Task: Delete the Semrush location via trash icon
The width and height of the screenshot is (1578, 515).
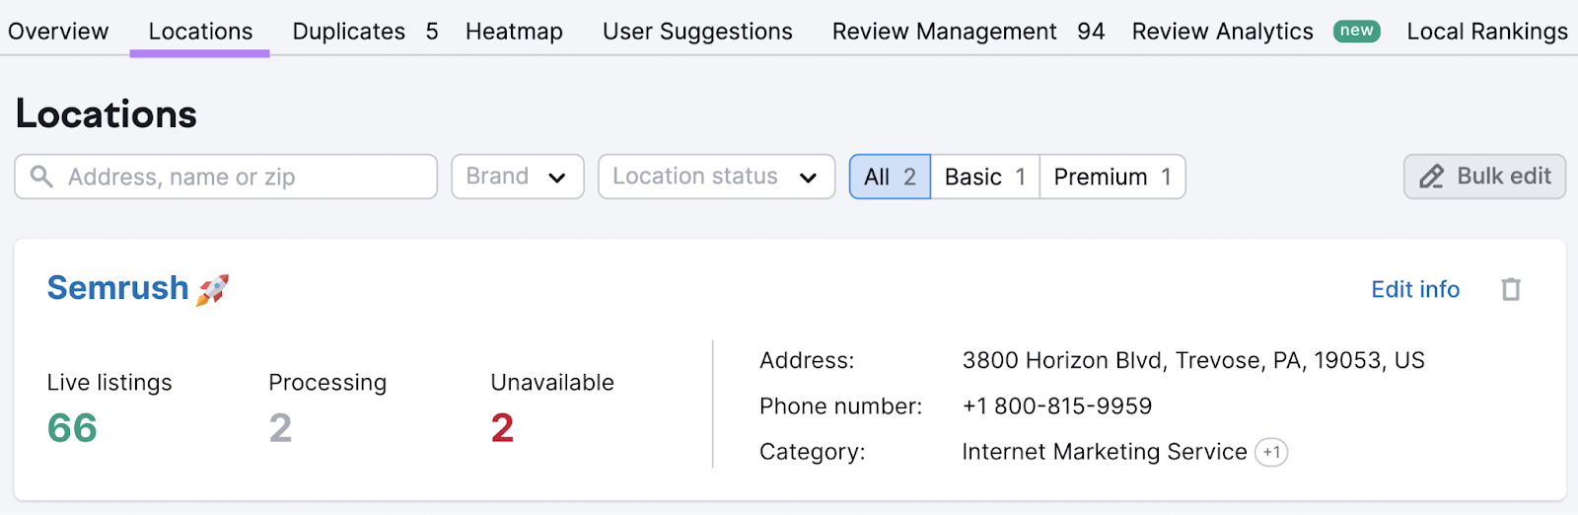Action: (x=1510, y=289)
